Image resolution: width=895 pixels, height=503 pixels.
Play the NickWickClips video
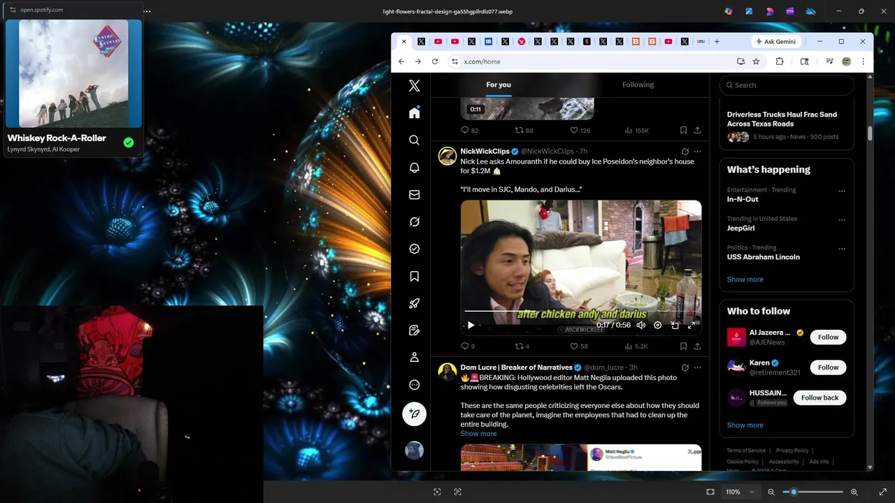point(471,325)
